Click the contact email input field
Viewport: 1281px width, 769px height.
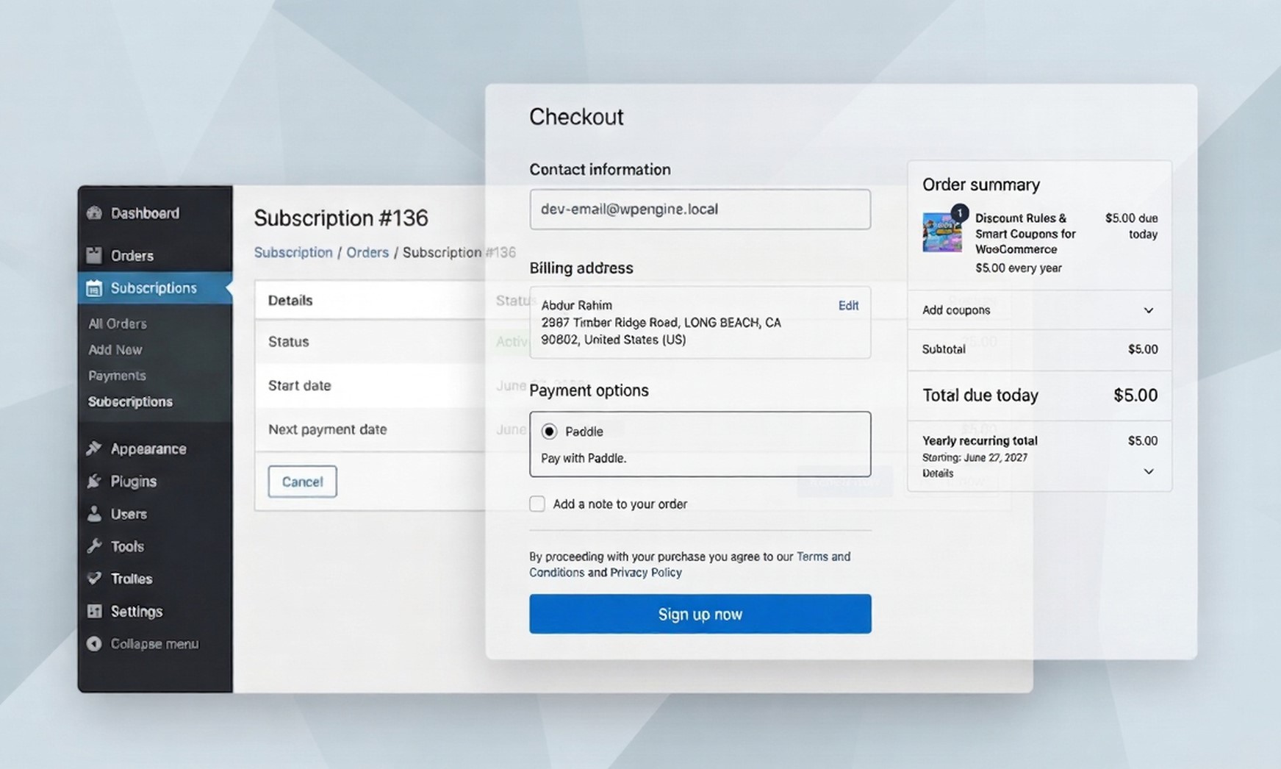point(700,210)
